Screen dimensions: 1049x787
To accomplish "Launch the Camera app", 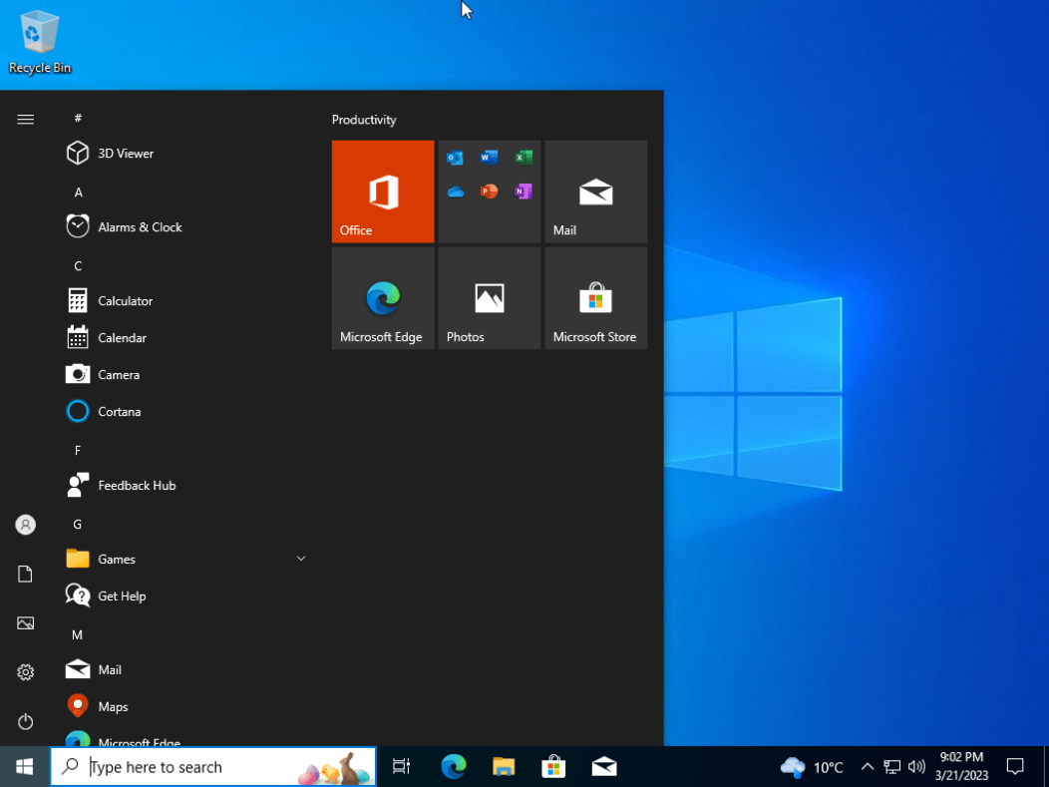I will point(184,374).
